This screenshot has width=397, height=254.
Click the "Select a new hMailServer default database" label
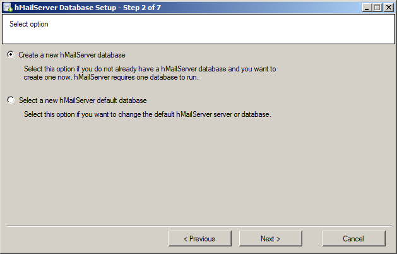coord(83,100)
